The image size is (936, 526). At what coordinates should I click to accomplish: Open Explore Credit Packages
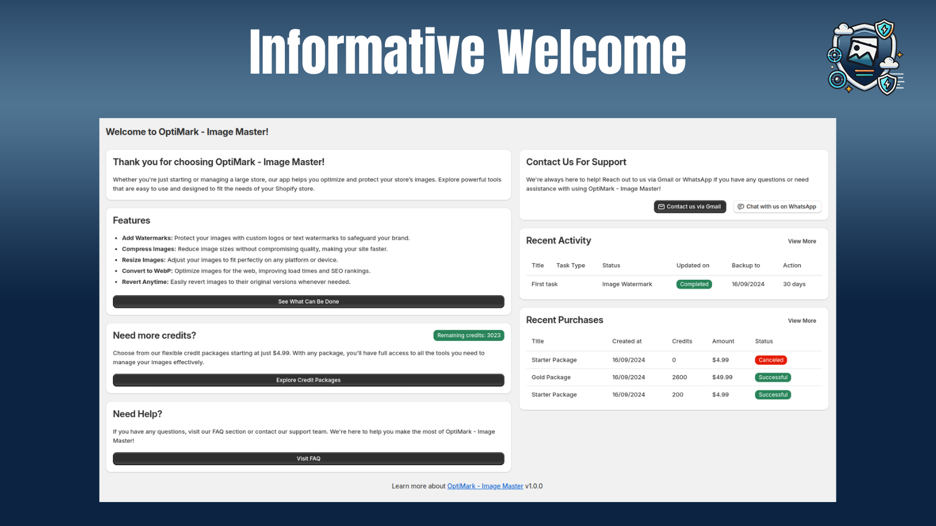(x=308, y=380)
